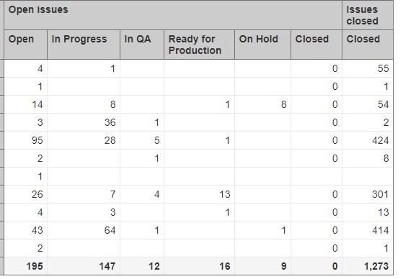Click the total 1,273 closed issues cell
The height and width of the screenshot is (279, 403).
368,266
